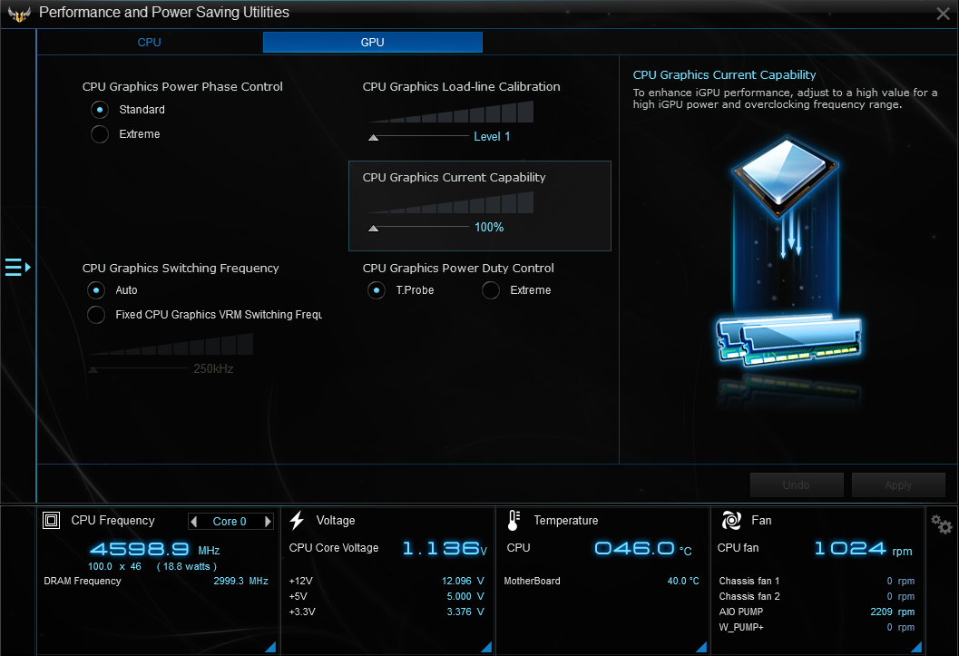
Task: Expand the CPU Frequency panel corner triangle
Action: click(x=270, y=647)
